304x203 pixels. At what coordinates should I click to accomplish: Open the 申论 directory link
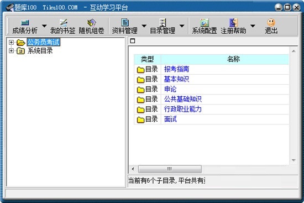[170, 89]
